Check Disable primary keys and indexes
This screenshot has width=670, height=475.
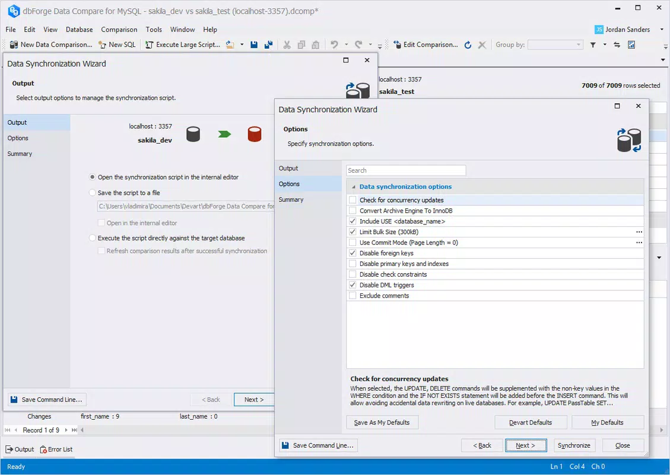(x=353, y=264)
